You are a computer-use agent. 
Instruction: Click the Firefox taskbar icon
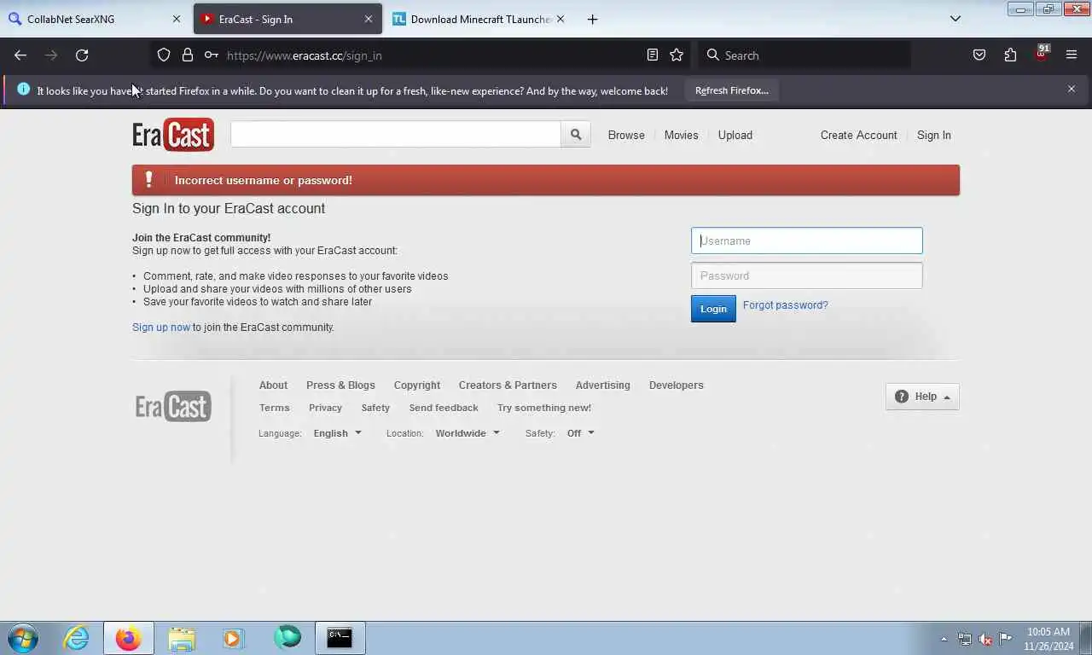[129, 638]
